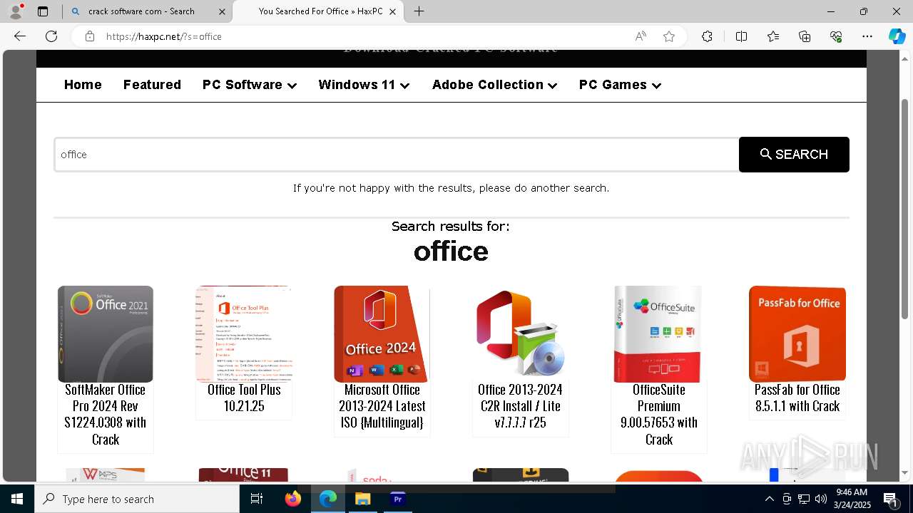Screen dimensions: 913x513
Task: Expand the Windows 11 chevron
Action: click(405, 85)
